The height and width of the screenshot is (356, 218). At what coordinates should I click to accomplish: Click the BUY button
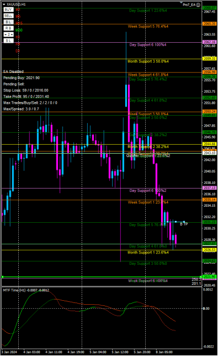9,10
